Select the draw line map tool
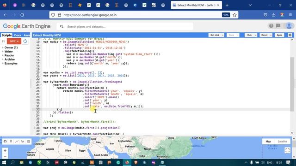Viewport: 296px width, 166px height. pos(17,142)
